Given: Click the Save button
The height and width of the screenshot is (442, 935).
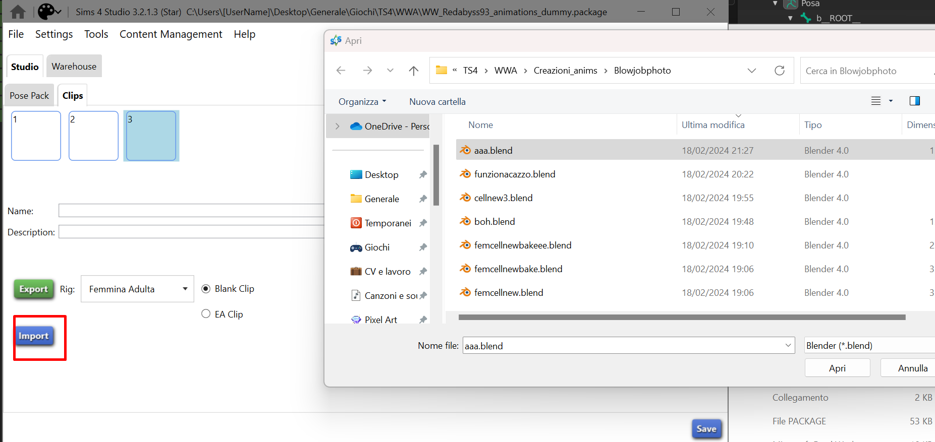Looking at the screenshot, I should point(706,429).
